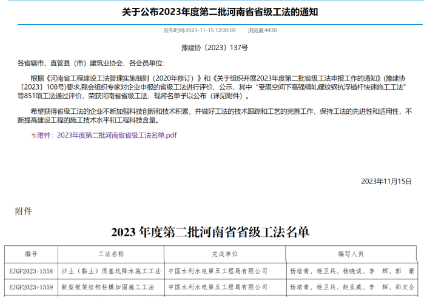424x301 pixels.
Task: Click the date 2023年11月15日
Action: click(386, 182)
